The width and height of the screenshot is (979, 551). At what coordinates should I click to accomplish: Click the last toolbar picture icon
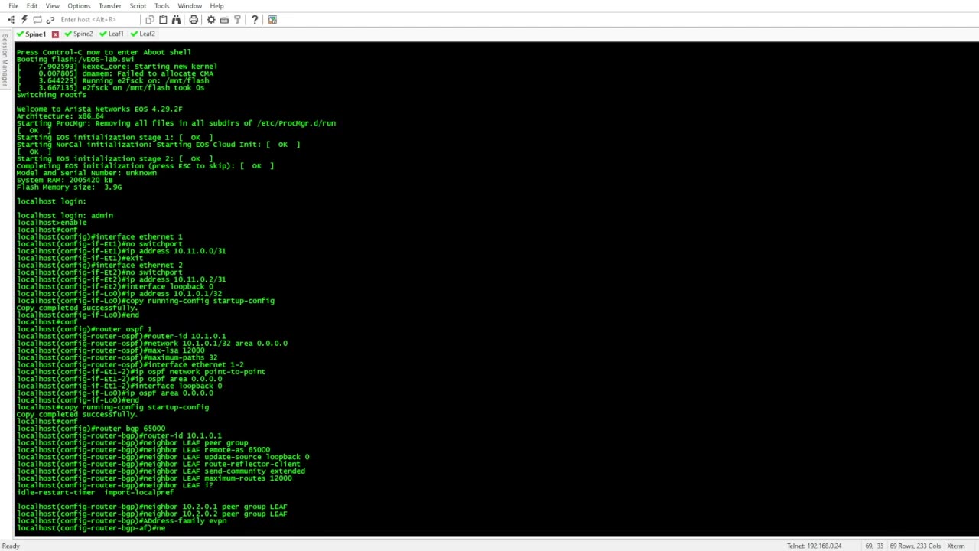(x=272, y=20)
